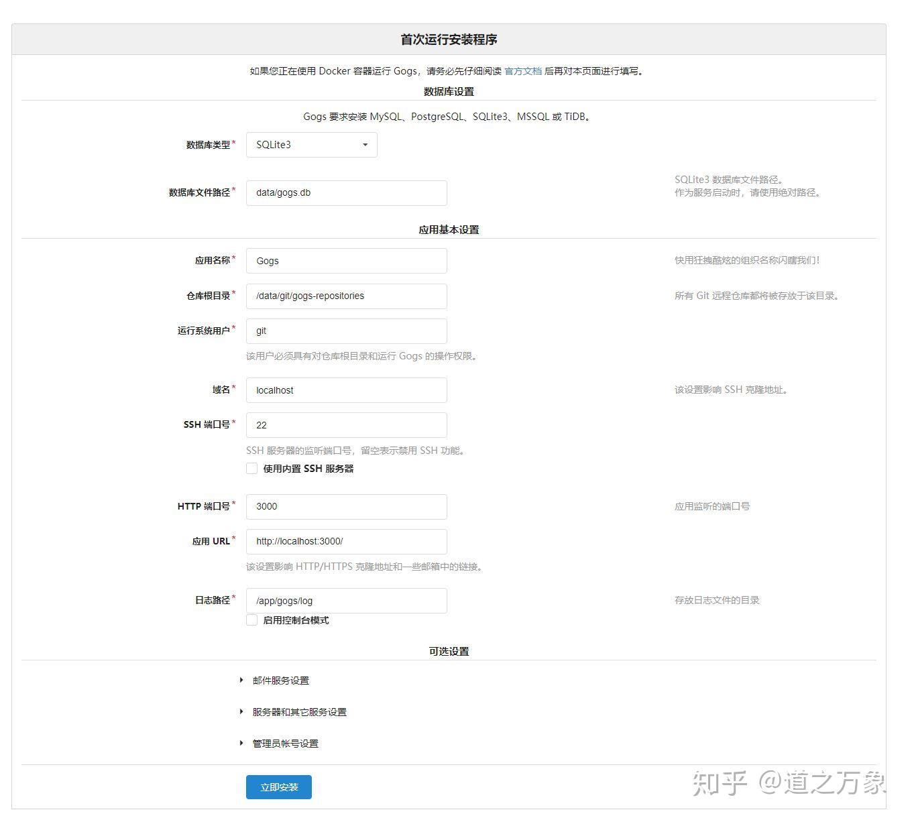Click the section title '可选设置'
Viewport: 910px width, 820px height.
(x=449, y=651)
